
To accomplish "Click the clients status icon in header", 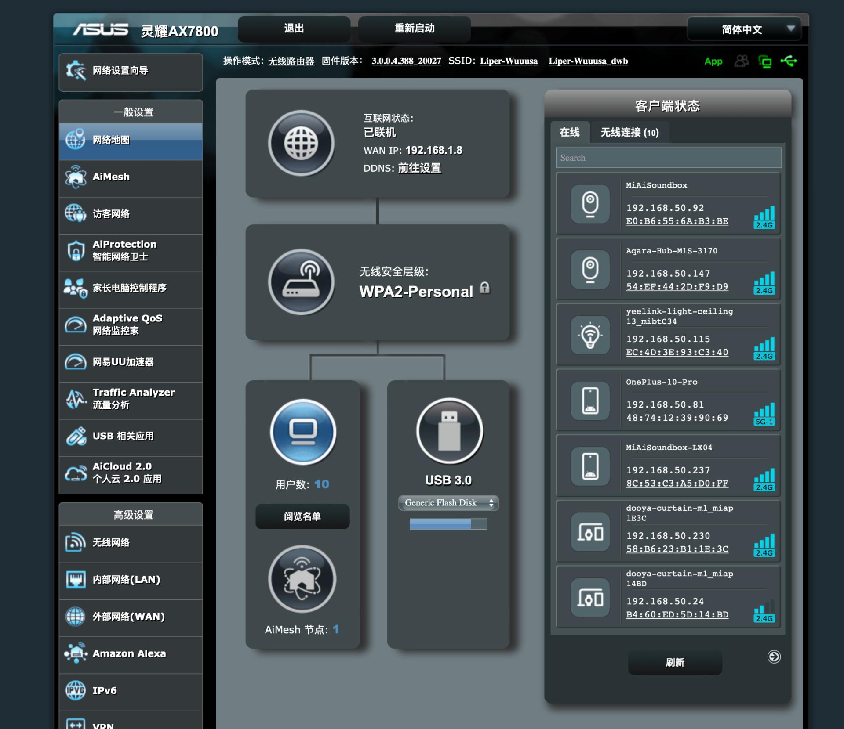I will pyautogui.click(x=742, y=61).
